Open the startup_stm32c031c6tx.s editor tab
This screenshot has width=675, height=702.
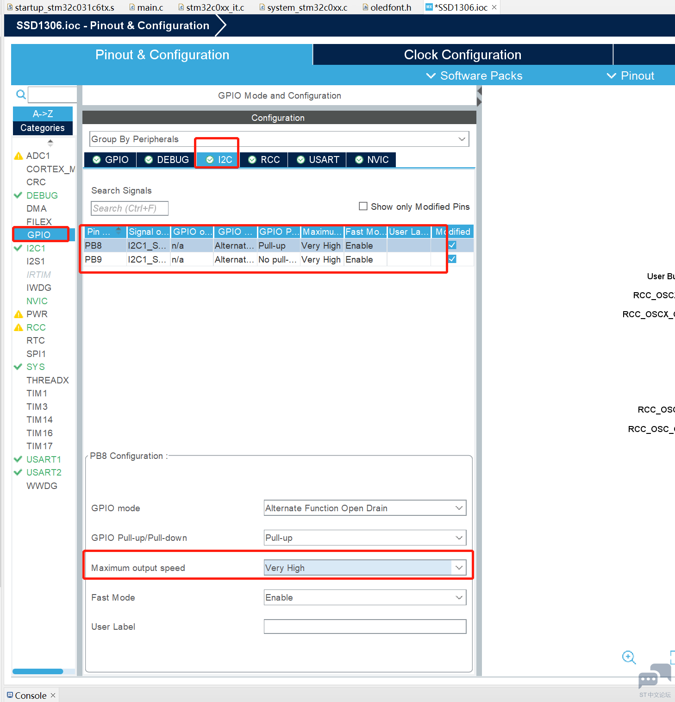(61, 7)
